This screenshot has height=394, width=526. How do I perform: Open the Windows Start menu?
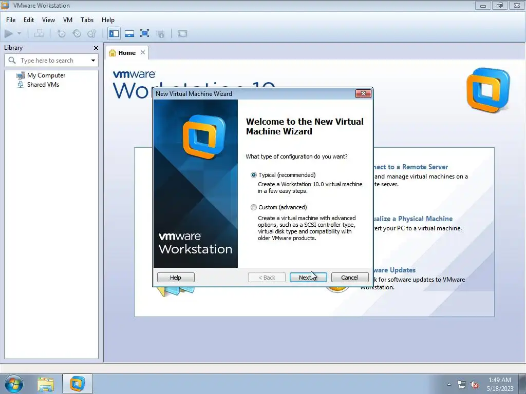(13, 384)
